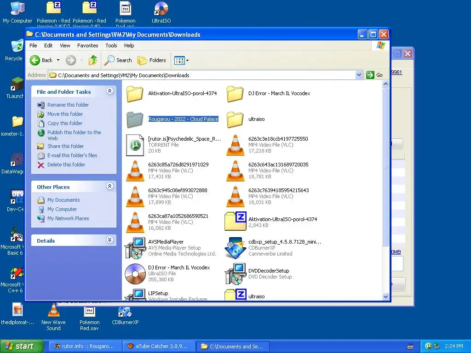Open the View menu
This screenshot has width=471, height=353.
[x=65, y=46]
